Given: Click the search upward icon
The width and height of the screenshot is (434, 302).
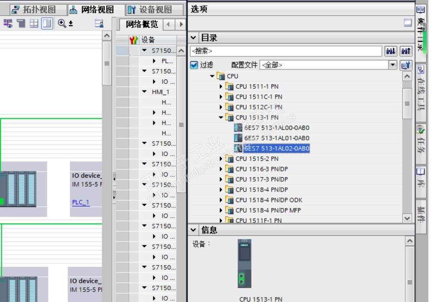Looking at the screenshot, I should 406,51.
